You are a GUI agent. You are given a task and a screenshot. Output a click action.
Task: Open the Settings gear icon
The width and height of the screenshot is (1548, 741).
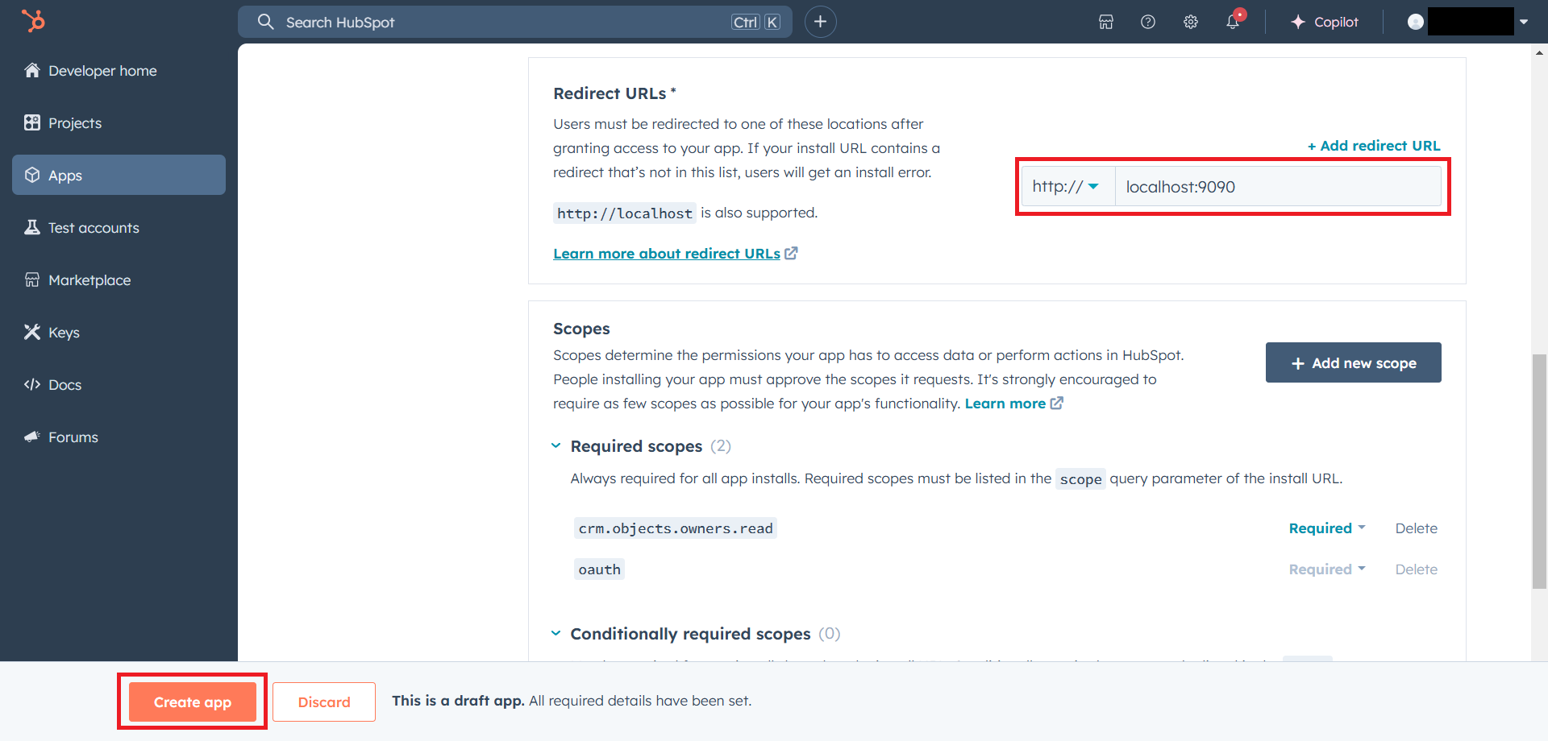(1191, 22)
